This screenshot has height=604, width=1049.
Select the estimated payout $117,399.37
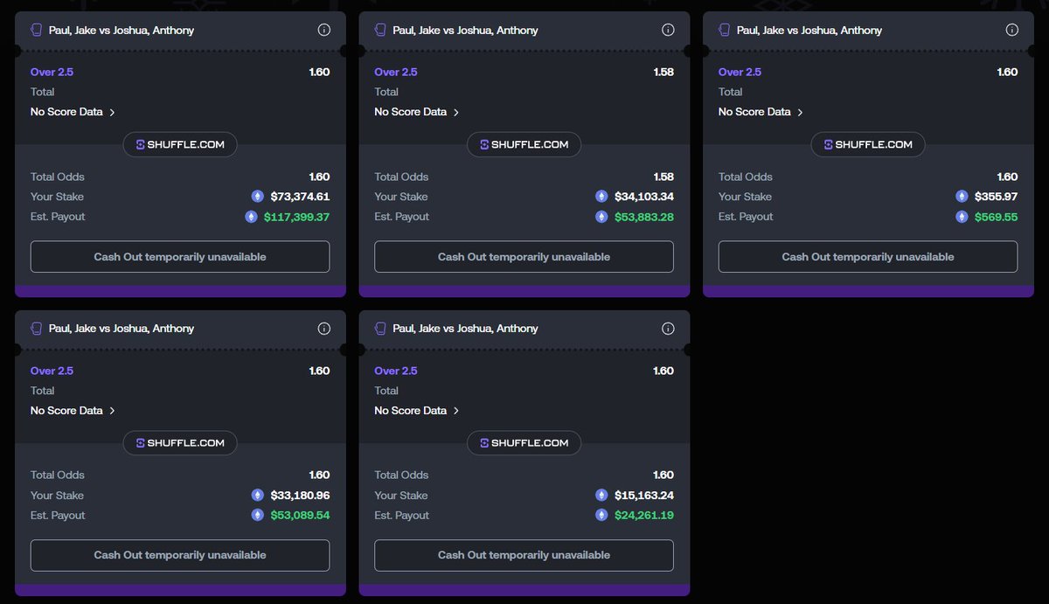(297, 217)
